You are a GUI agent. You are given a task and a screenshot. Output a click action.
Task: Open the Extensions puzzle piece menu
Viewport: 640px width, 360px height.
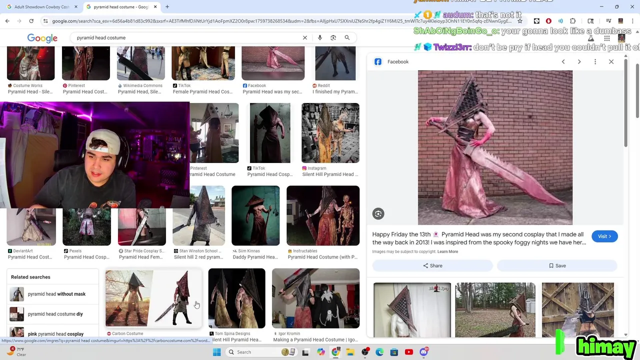(572, 21)
